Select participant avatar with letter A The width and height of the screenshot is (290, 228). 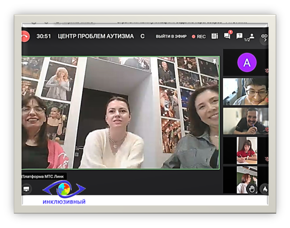coord(247,62)
